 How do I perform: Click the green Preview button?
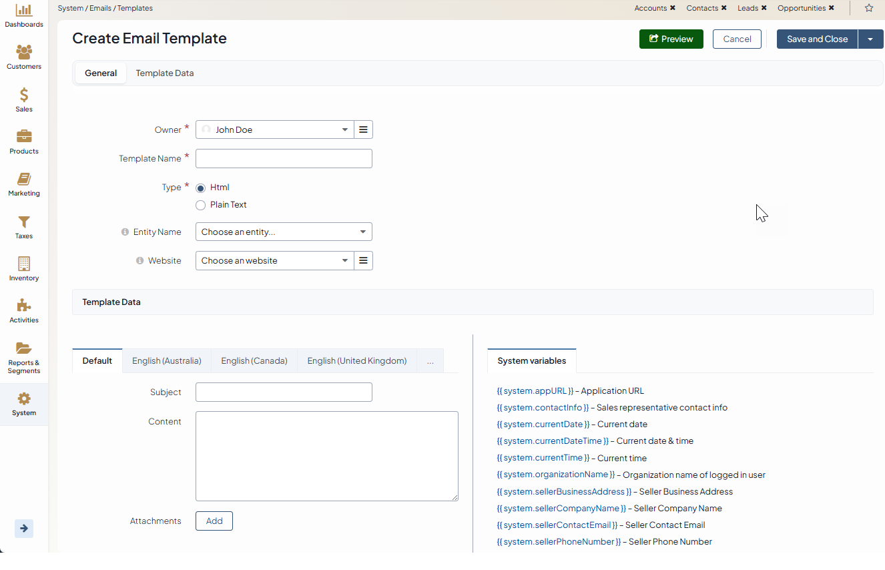pyautogui.click(x=671, y=39)
